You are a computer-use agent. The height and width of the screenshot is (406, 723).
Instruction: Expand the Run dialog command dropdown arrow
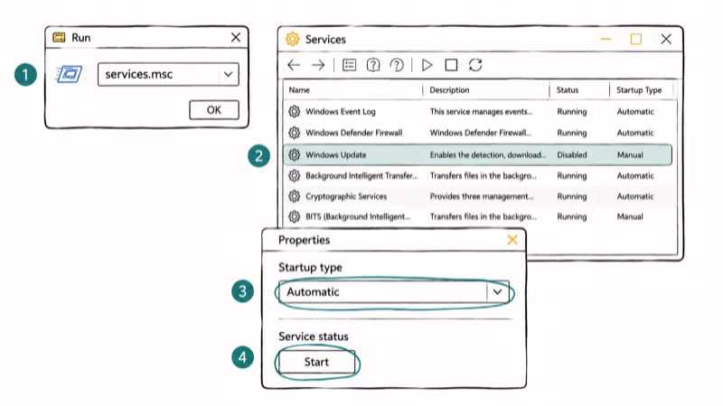(x=229, y=74)
